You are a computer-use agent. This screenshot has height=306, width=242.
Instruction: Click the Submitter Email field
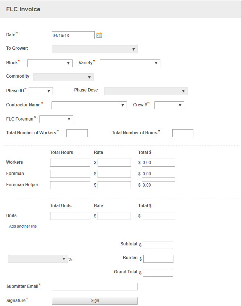95,287
